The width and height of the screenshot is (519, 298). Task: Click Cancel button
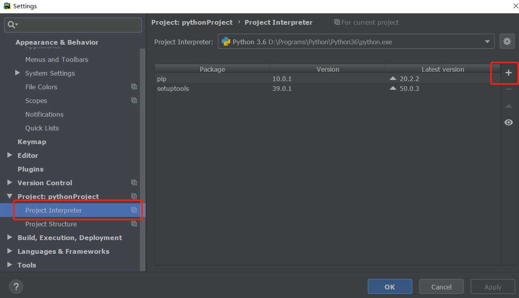tap(441, 287)
